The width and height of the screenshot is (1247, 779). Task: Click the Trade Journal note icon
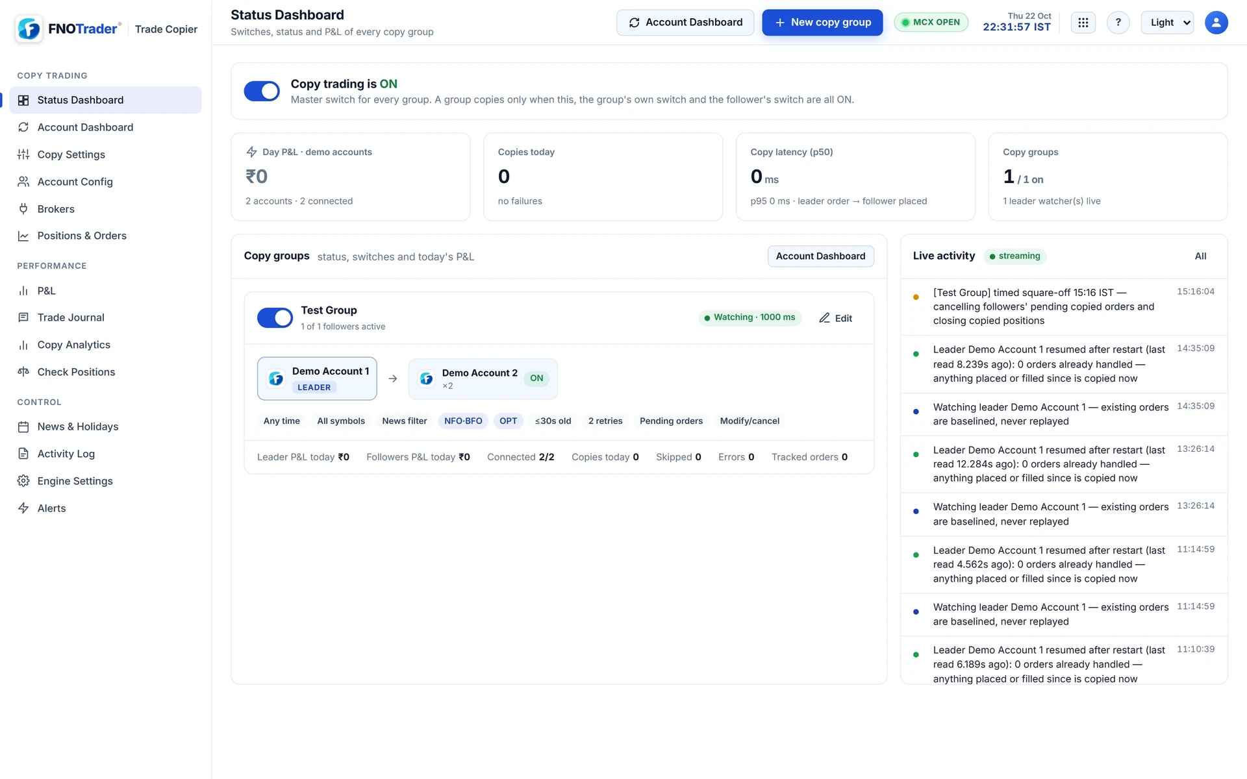23,317
